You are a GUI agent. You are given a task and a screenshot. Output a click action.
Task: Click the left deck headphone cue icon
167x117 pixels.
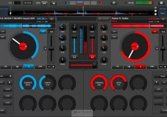tap(74, 57)
